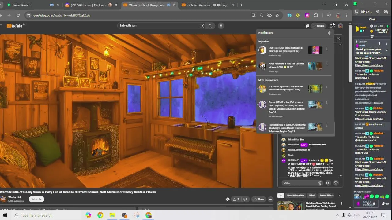
Task: Open File Explorer from the taskbar
Action: coord(112,215)
